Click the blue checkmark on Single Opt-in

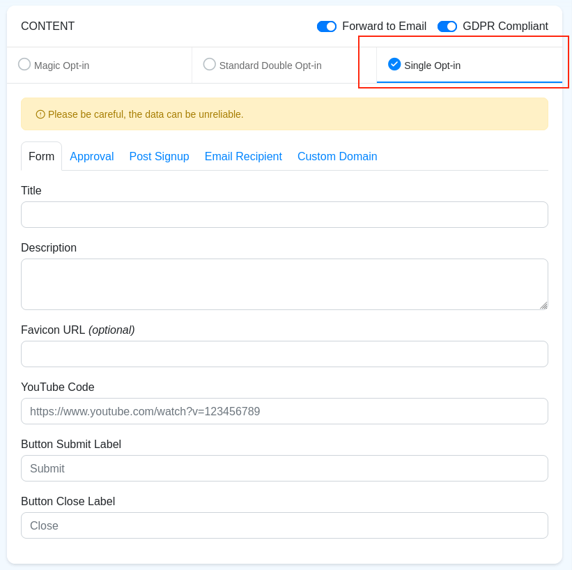pos(394,64)
